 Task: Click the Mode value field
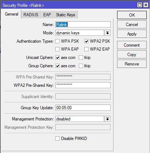(x=80, y=33)
